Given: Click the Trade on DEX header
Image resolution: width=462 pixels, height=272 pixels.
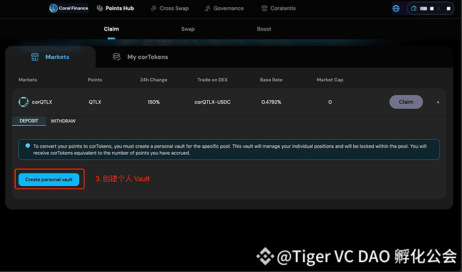Looking at the screenshot, I should [213, 80].
